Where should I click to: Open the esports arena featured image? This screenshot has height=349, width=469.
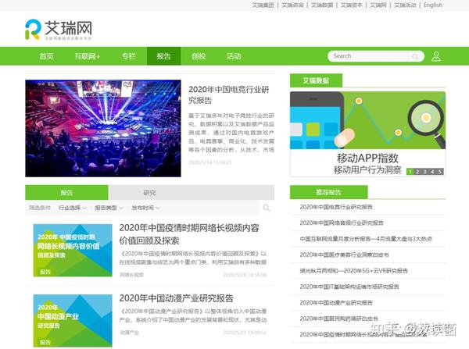pos(103,128)
